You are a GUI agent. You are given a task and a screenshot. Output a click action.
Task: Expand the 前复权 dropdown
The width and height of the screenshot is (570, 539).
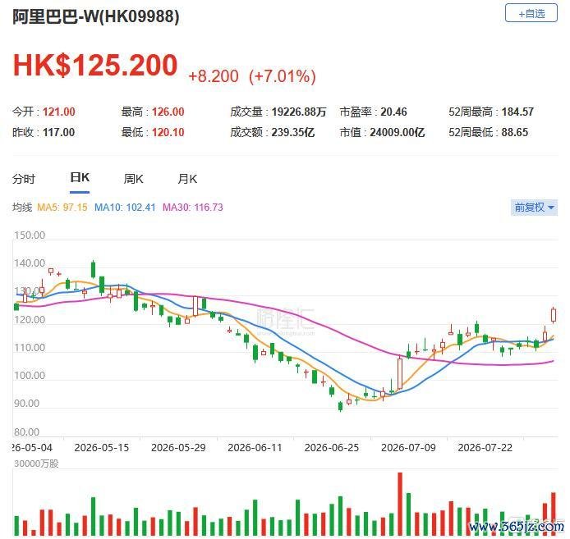click(534, 208)
